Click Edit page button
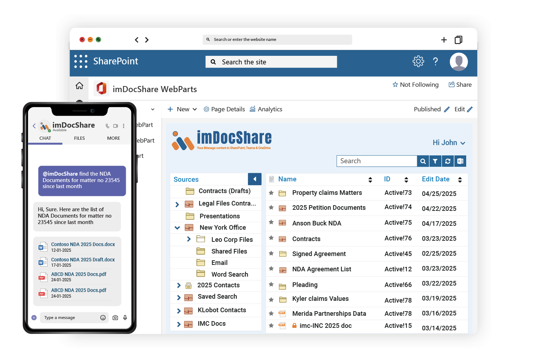Image resolution: width=533 pixels, height=362 pixels. pos(463,109)
